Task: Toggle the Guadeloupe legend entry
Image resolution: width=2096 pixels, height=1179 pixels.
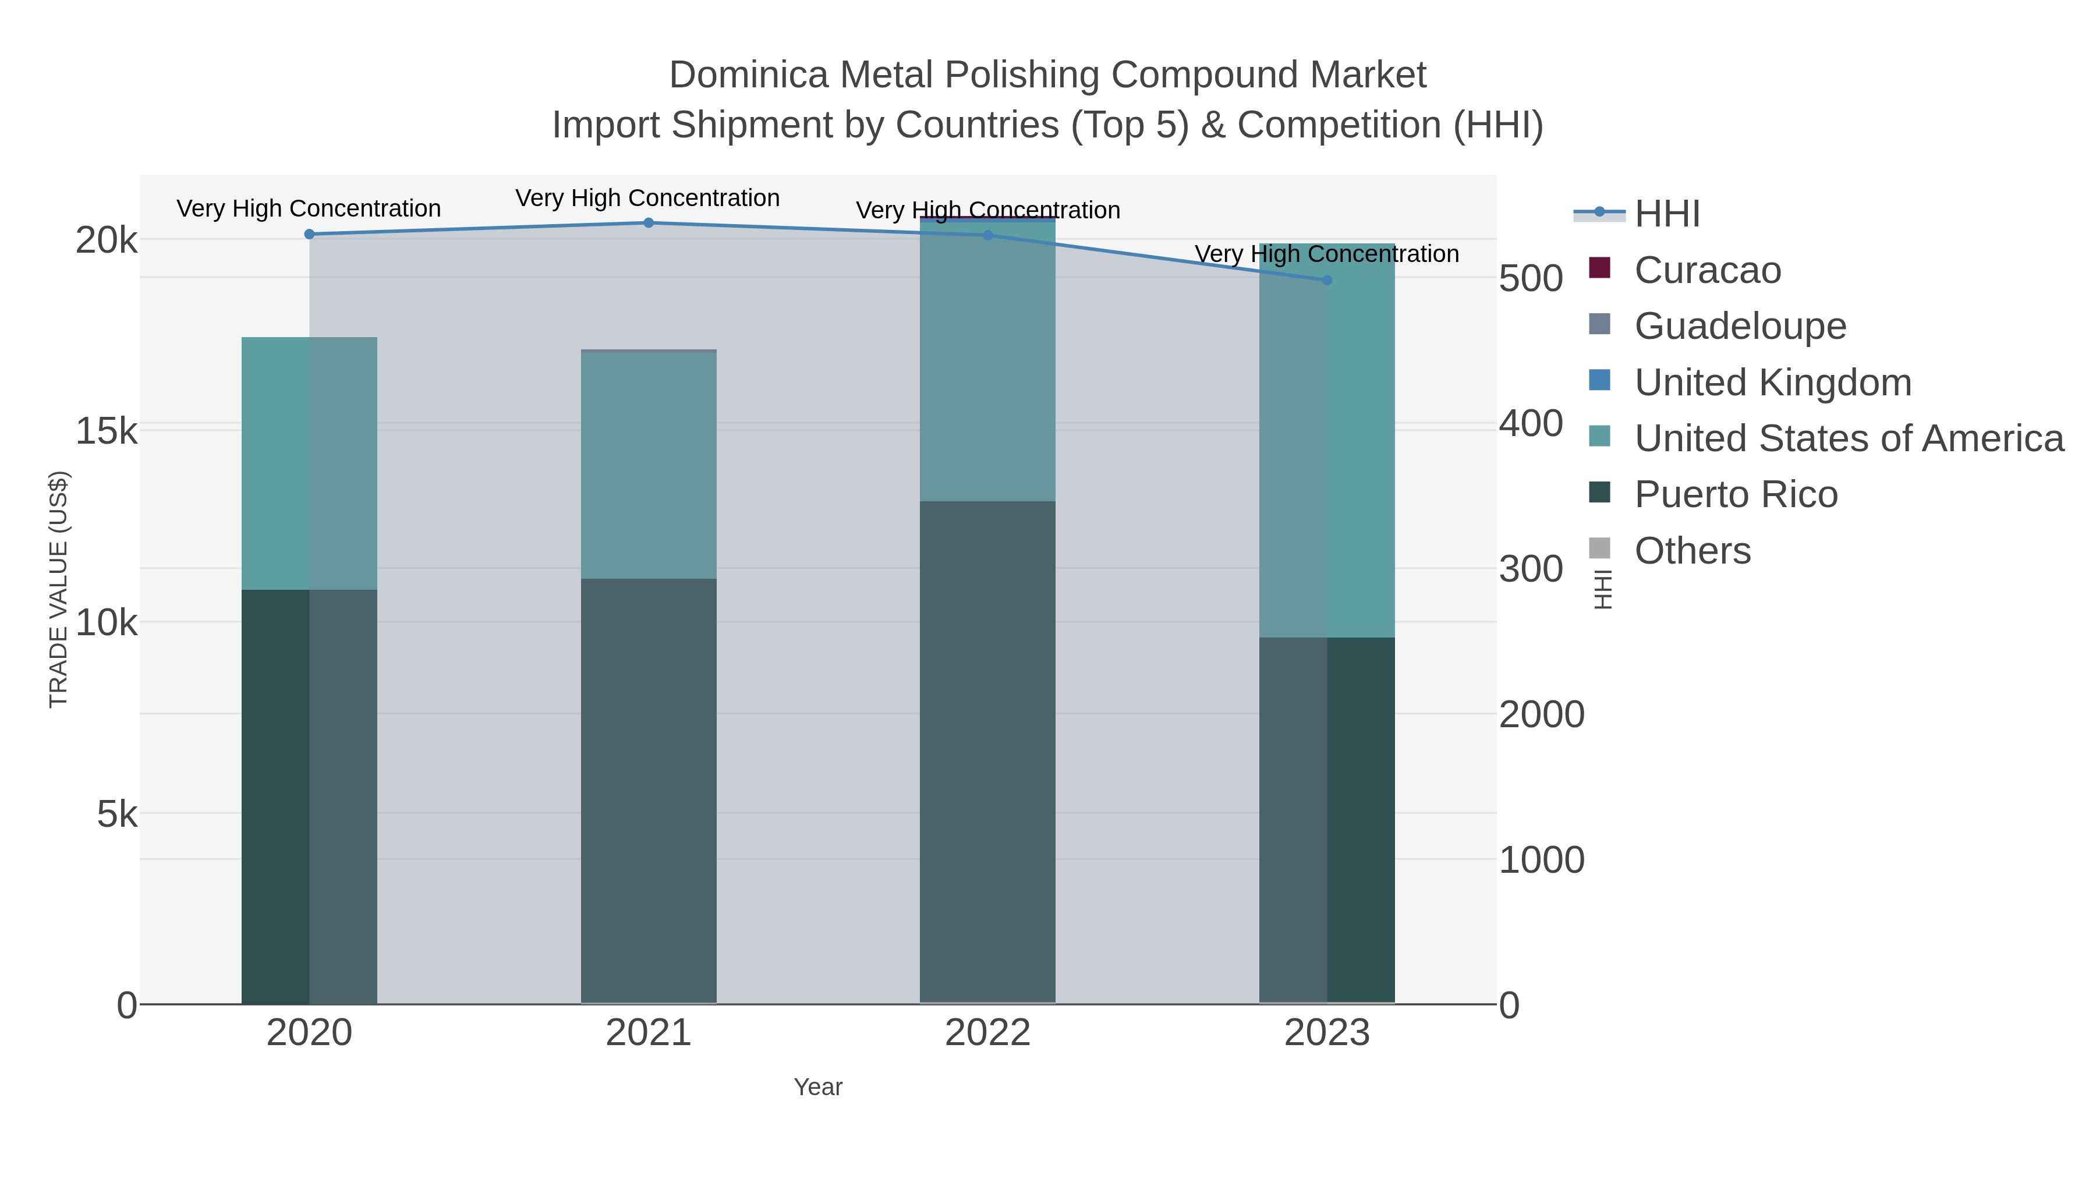Action: 1718,325
